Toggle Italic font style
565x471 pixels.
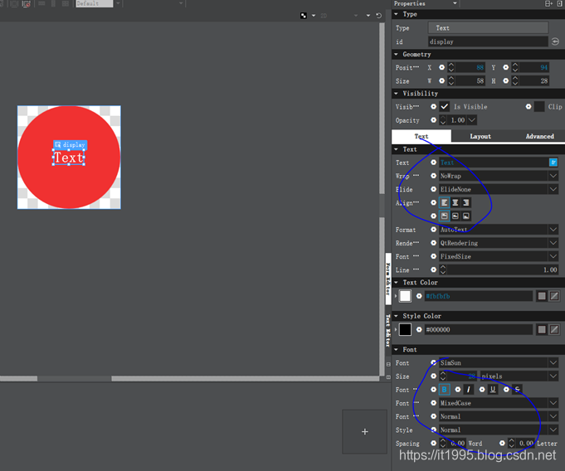click(469, 390)
